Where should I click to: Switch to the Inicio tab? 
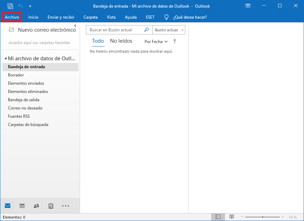(x=33, y=17)
